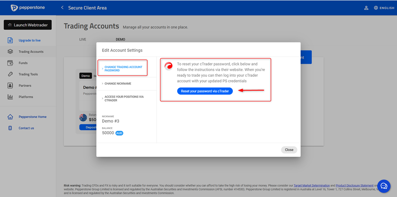397x197 pixels.
Task: Switch to the LIVE accounts tab
Action: pyautogui.click(x=83, y=39)
